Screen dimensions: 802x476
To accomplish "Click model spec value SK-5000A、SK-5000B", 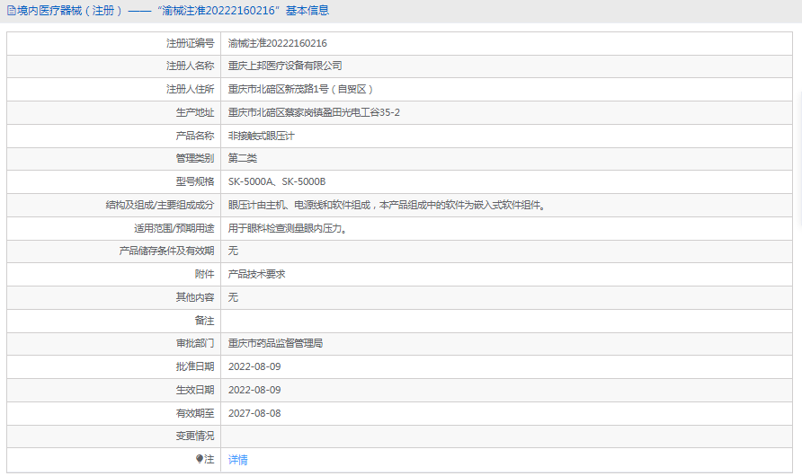I will pyautogui.click(x=277, y=181).
